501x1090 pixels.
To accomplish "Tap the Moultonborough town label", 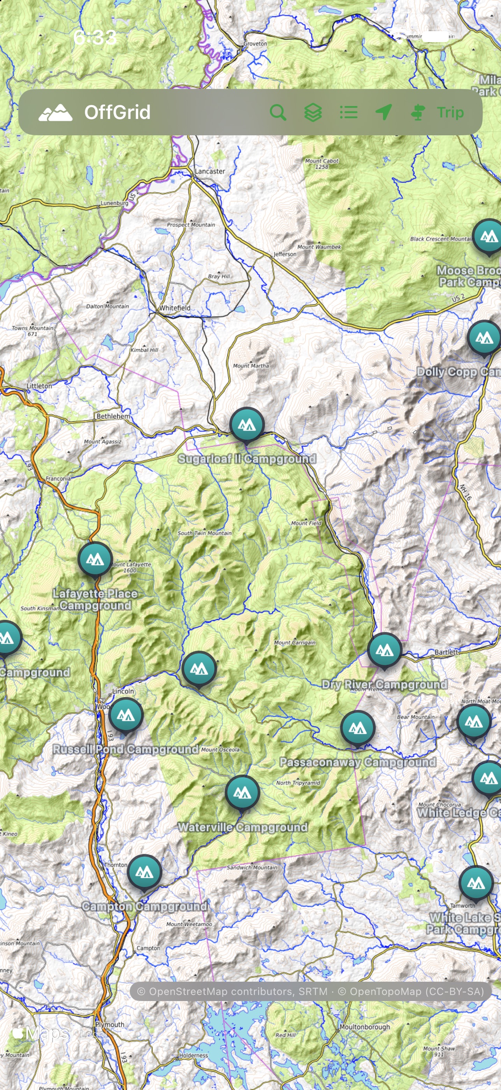I will (x=365, y=1027).
